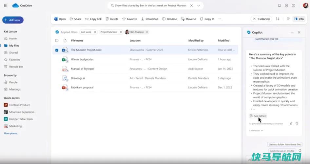
Task: Remove the Ben Truelove filter
Action: (147, 32)
